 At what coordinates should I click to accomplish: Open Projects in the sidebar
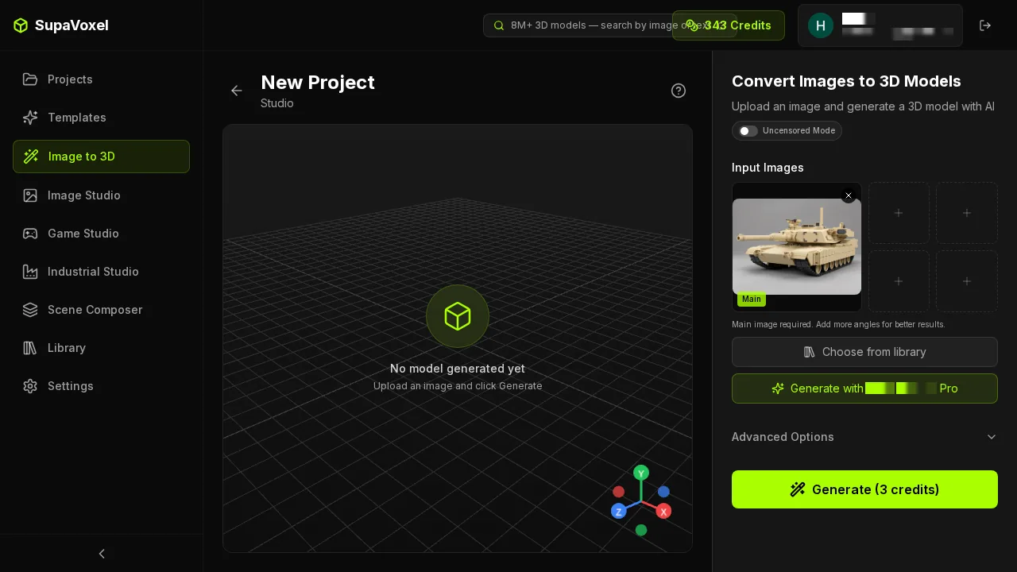coord(101,79)
